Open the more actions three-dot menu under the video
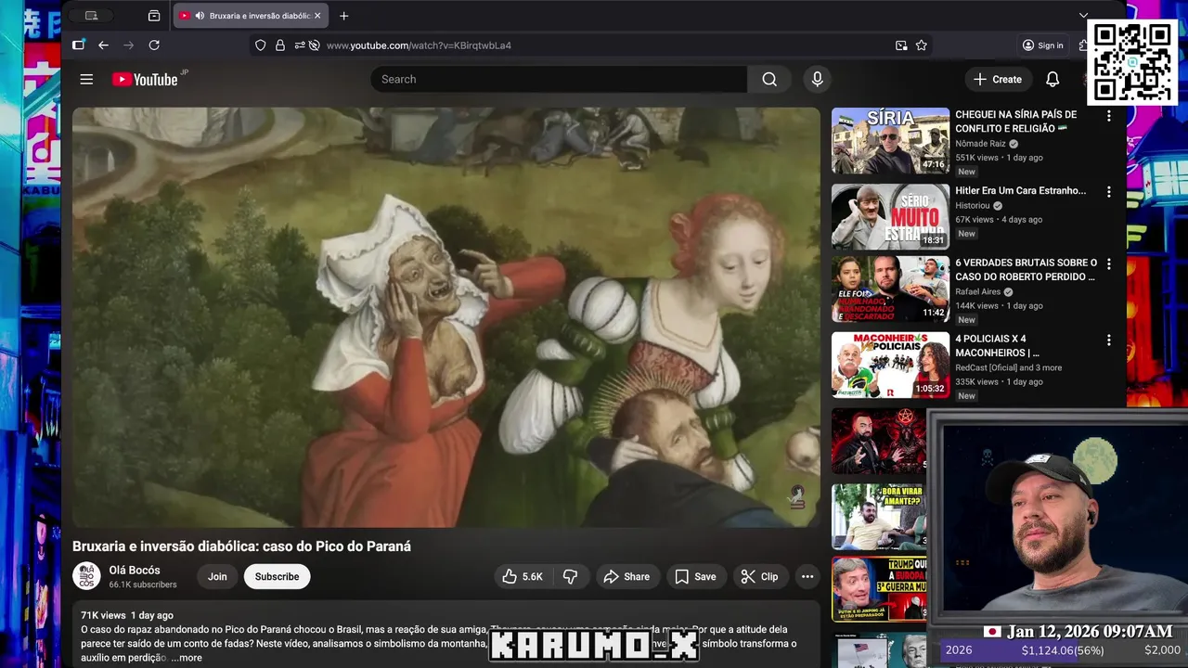This screenshot has width=1188, height=668. click(807, 576)
